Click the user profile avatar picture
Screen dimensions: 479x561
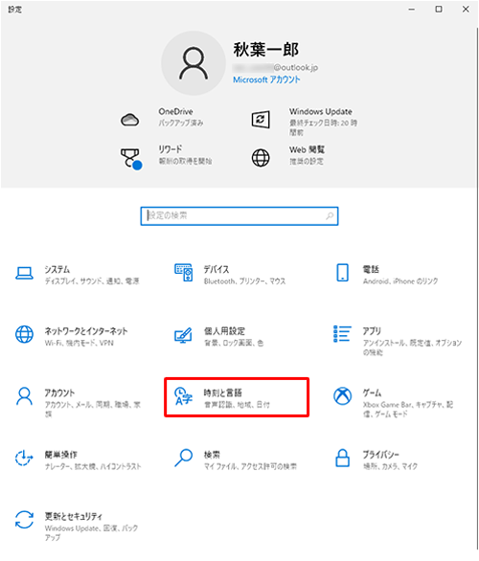click(194, 63)
